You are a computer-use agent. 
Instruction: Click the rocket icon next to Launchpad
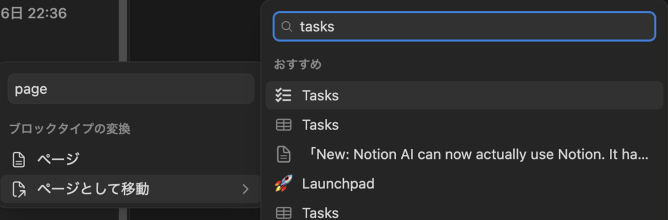(x=283, y=184)
